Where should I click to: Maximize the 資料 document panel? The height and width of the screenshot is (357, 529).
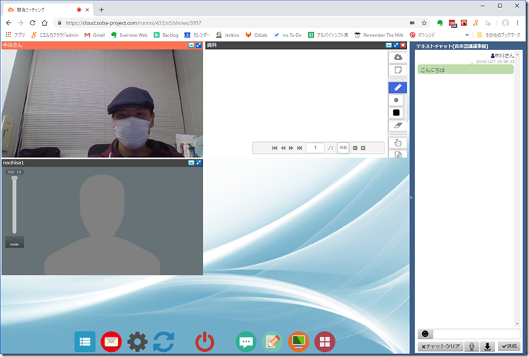point(396,45)
